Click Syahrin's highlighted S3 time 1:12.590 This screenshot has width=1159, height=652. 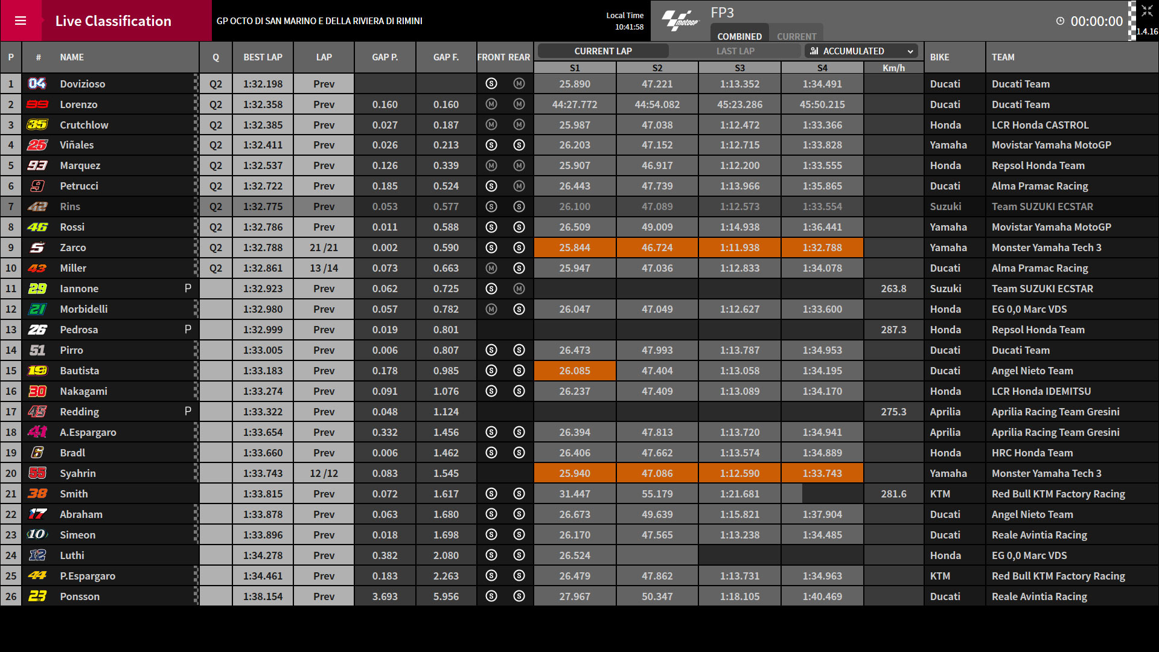click(739, 473)
